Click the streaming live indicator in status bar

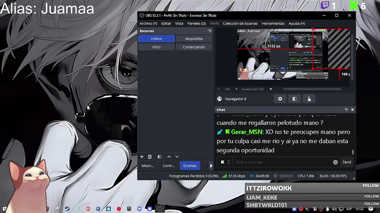click(252, 176)
